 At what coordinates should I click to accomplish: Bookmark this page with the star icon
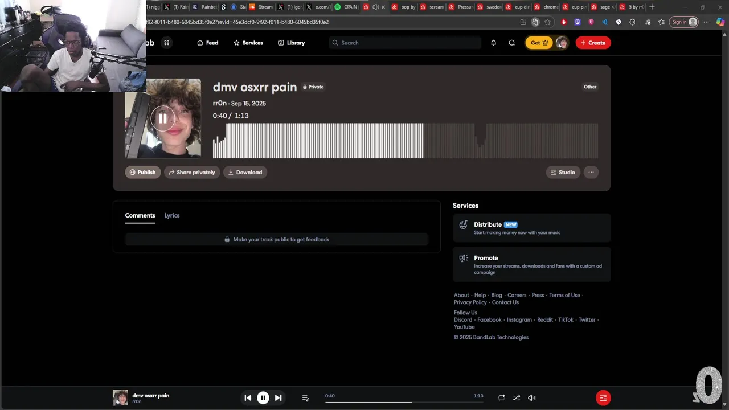[x=547, y=22]
